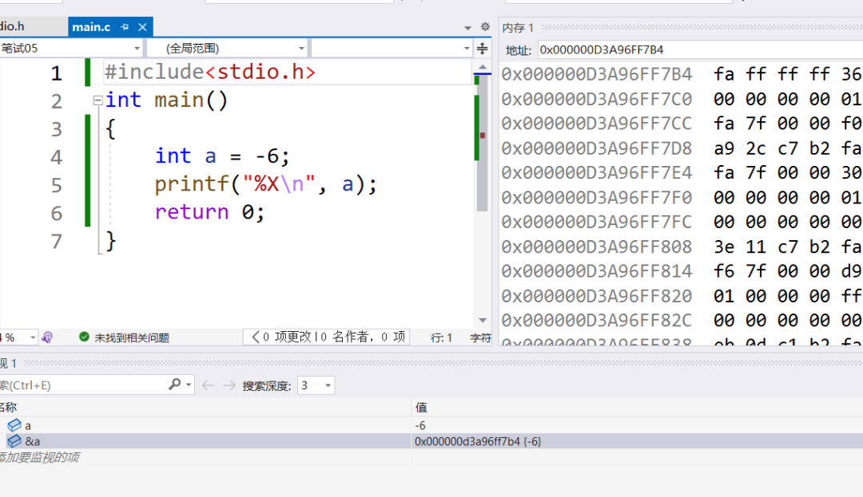
Task: Open the document tab list dropdown
Action: (467, 27)
